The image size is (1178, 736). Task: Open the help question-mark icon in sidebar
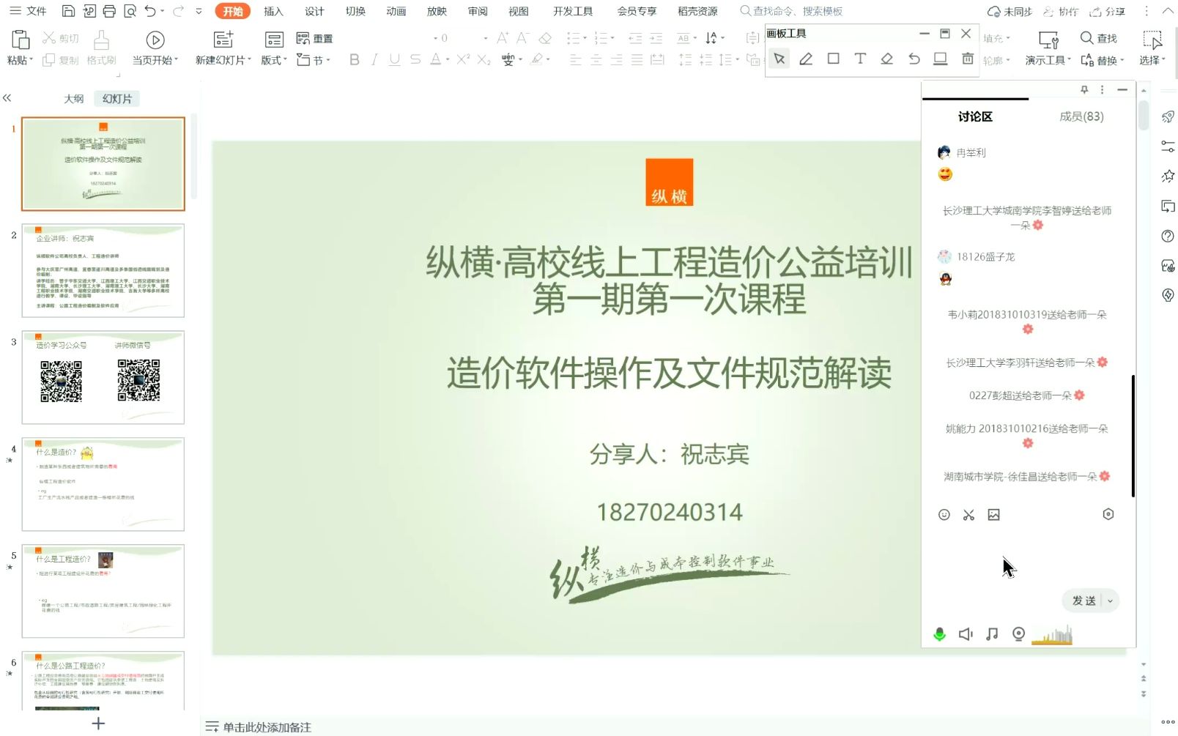point(1168,236)
